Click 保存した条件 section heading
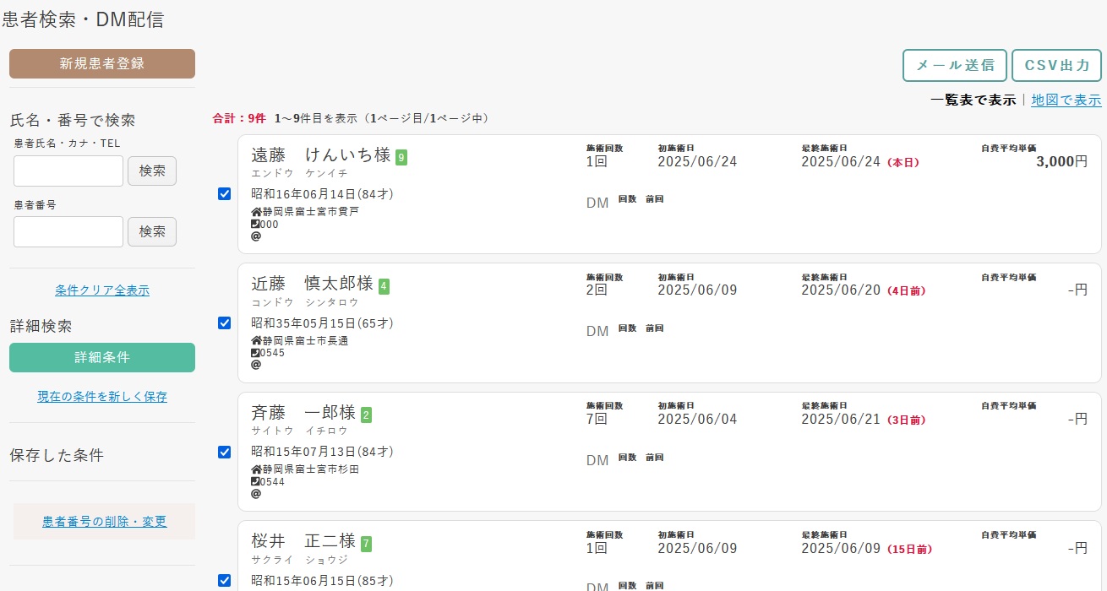1107x591 pixels. pos(57,455)
